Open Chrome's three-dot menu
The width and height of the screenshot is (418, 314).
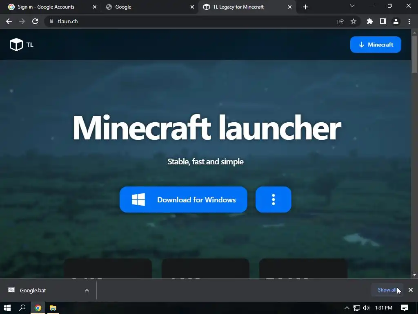click(x=409, y=21)
